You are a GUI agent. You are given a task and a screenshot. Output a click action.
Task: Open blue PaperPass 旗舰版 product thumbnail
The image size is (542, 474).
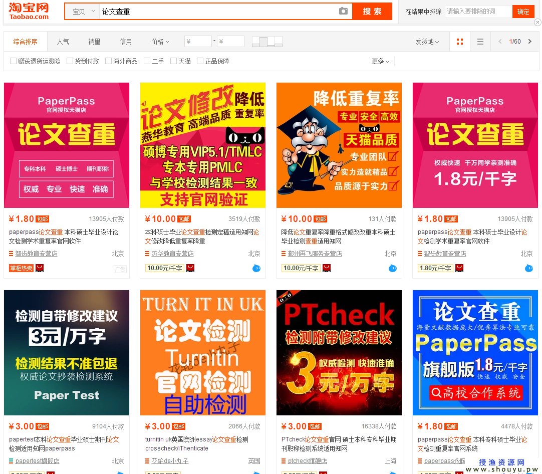point(475,353)
